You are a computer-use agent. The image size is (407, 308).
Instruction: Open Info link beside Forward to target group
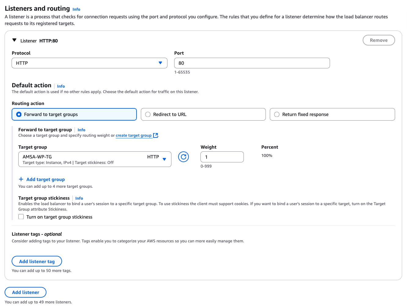81,130
